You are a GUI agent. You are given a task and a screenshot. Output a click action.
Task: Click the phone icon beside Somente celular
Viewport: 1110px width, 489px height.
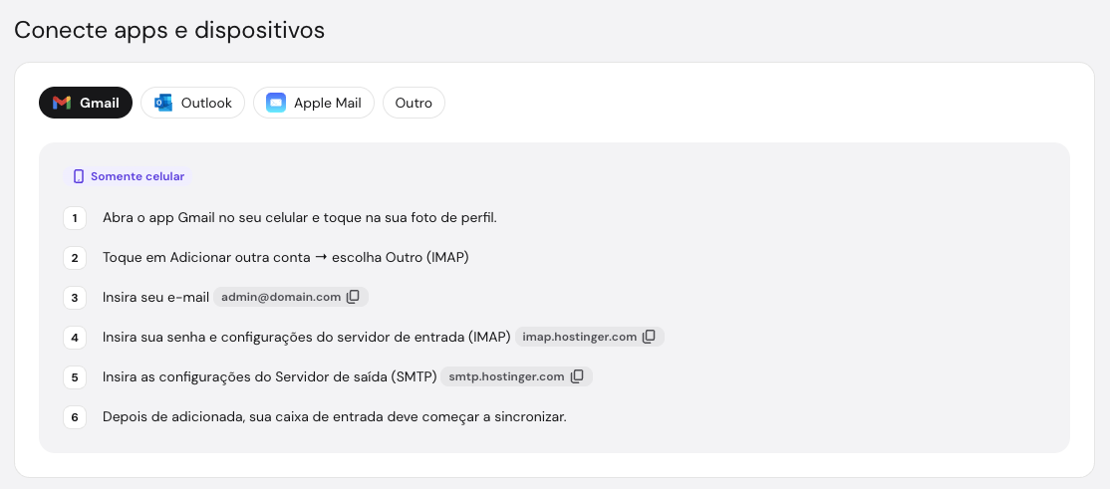79,177
